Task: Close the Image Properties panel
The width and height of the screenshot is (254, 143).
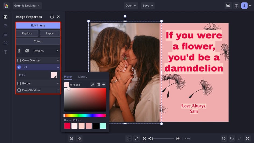Action: click(x=58, y=17)
